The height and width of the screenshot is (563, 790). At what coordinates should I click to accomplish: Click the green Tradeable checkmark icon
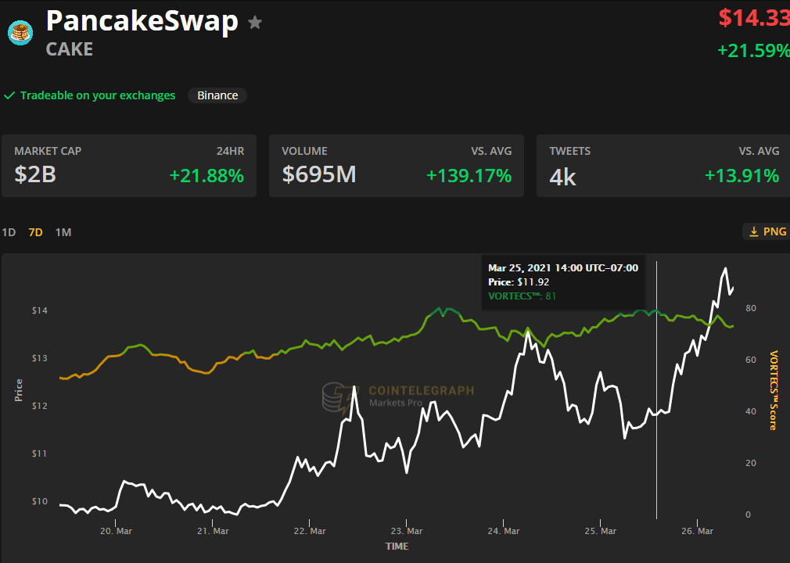pos(9,95)
